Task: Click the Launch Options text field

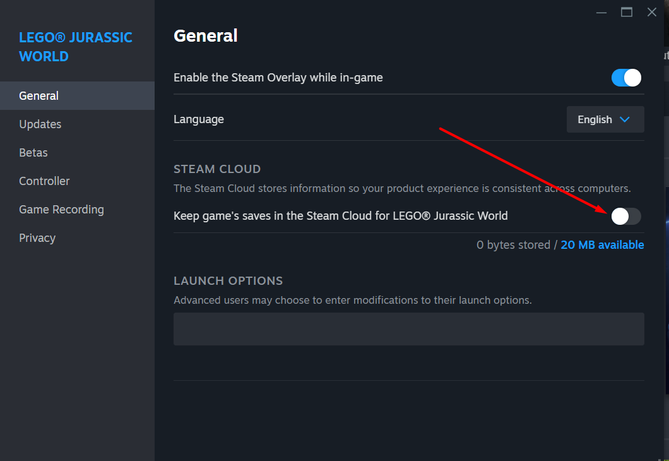Action: (408, 329)
